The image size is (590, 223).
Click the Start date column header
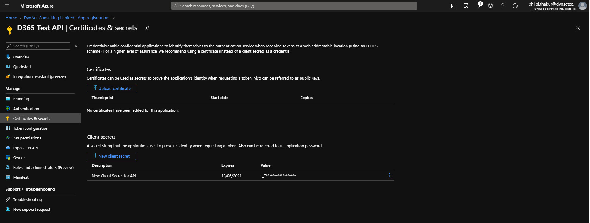219,98
